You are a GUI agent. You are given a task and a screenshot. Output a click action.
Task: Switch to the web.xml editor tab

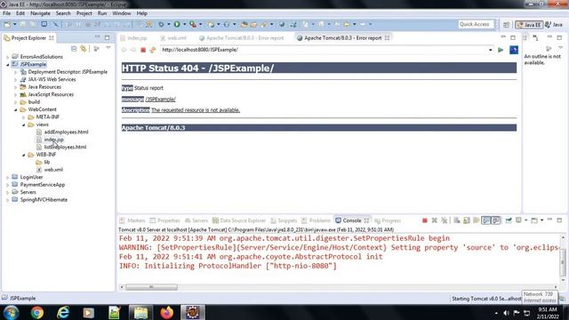click(173, 37)
